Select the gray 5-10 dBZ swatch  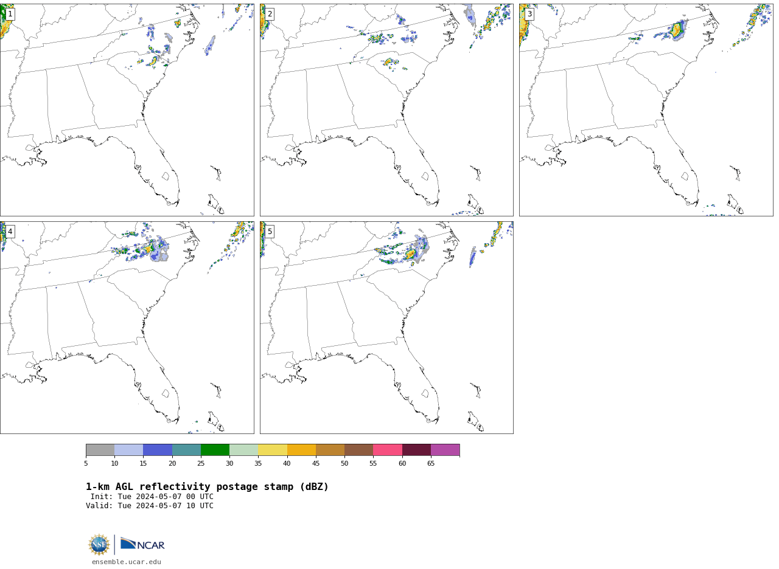tap(100, 450)
